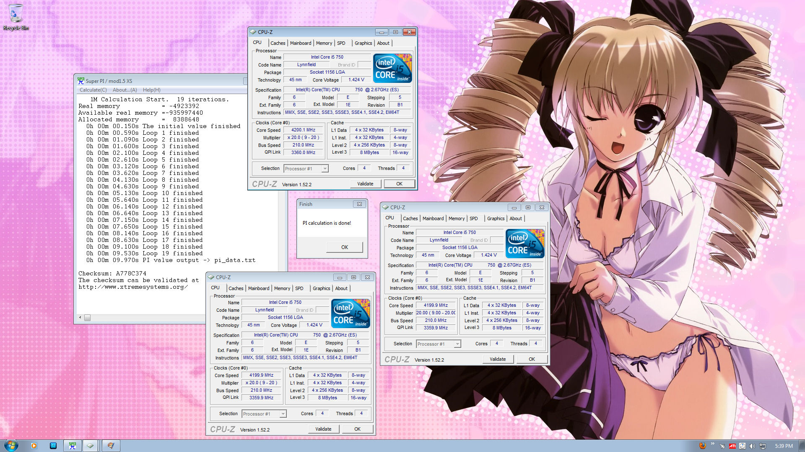Click OK in bottom CPU-Z window

[x=357, y=429]
